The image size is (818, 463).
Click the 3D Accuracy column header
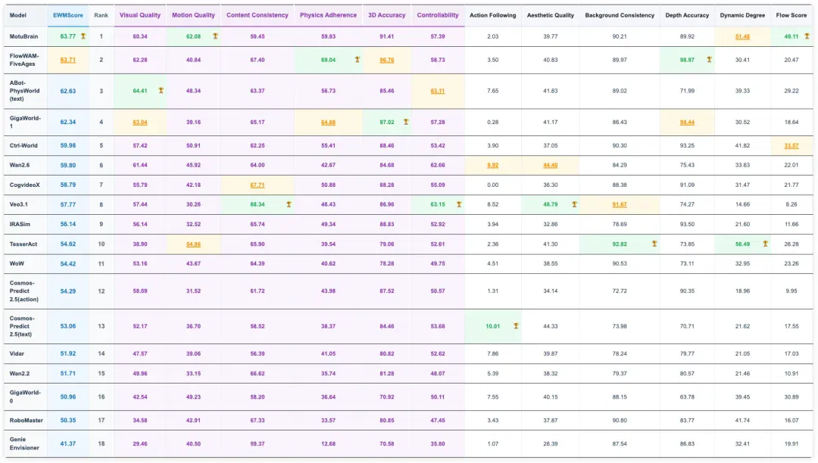click(386, 15)
